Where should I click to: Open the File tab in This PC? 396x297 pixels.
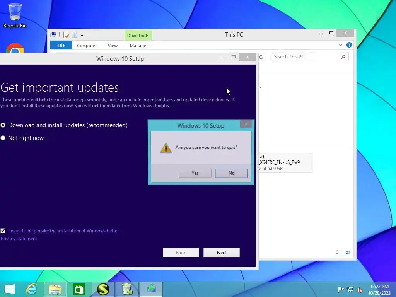(x=61, y=45)
